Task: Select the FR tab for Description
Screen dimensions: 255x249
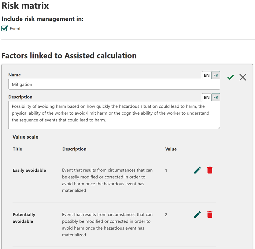Action: coord(216,98)
